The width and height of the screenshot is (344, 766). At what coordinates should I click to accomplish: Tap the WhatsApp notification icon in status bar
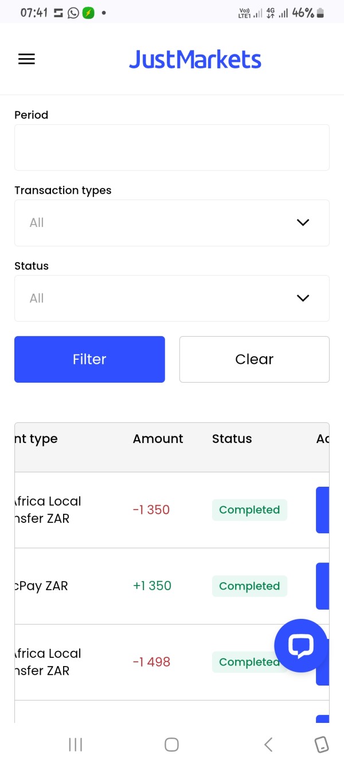click(x=73, y=13)
